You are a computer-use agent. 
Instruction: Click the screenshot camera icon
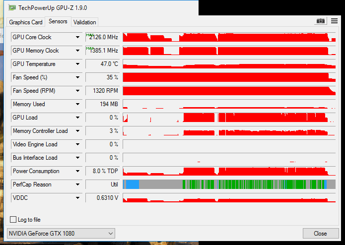(x=320, y=21)
